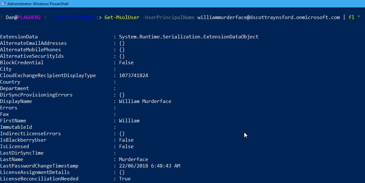The width and height of the screenshot is (365, 183).
Task: Click the CloudExchangeRecipientDisplayType value 1073741824
Action: [x=134, y=76]
